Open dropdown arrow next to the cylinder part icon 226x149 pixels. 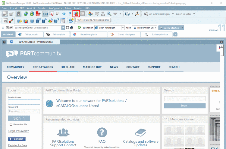(132, 14)
